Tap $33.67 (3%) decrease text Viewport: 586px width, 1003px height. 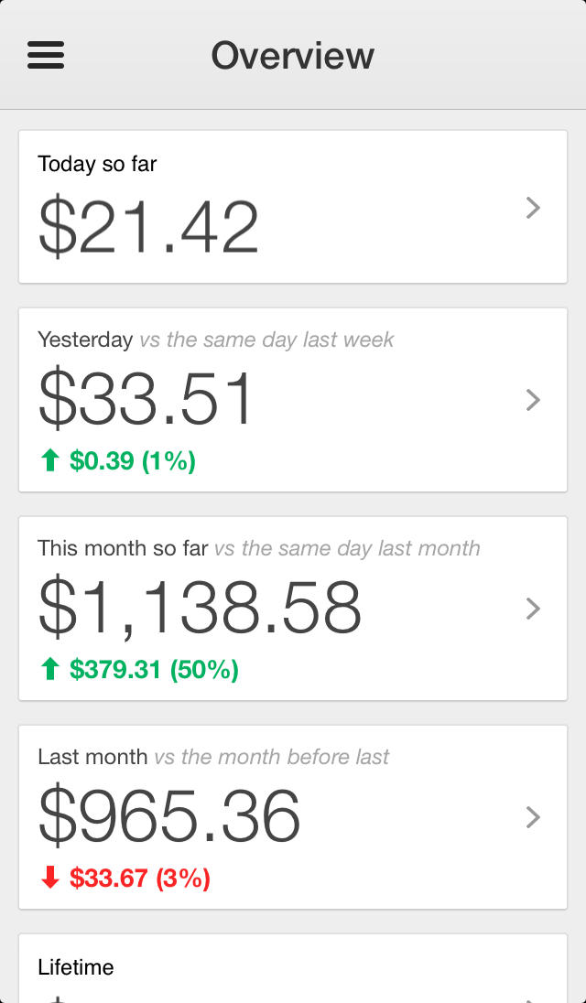coord(140,879)
